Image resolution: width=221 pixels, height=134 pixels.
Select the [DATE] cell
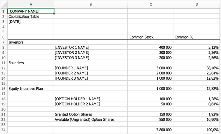pos(31,22)
